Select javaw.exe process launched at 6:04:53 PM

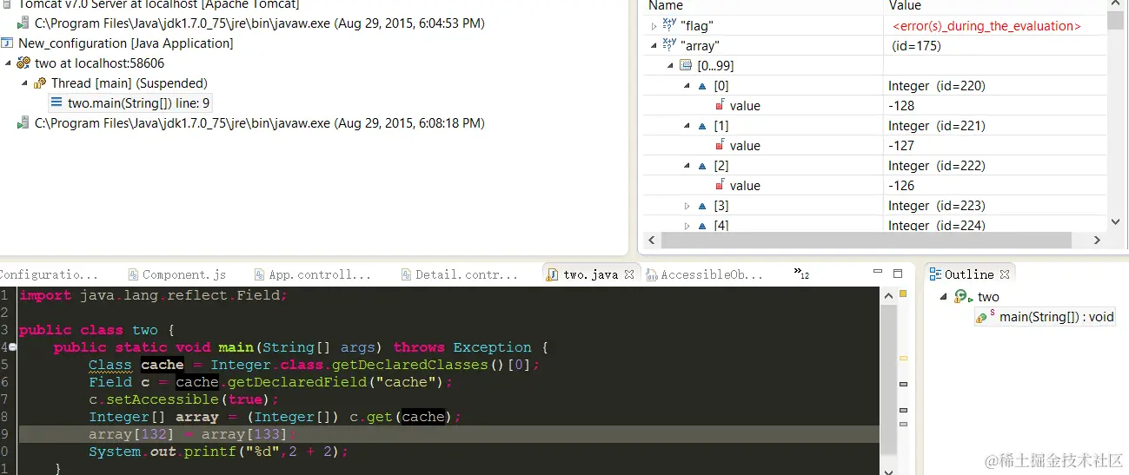(x=259, y=23)
